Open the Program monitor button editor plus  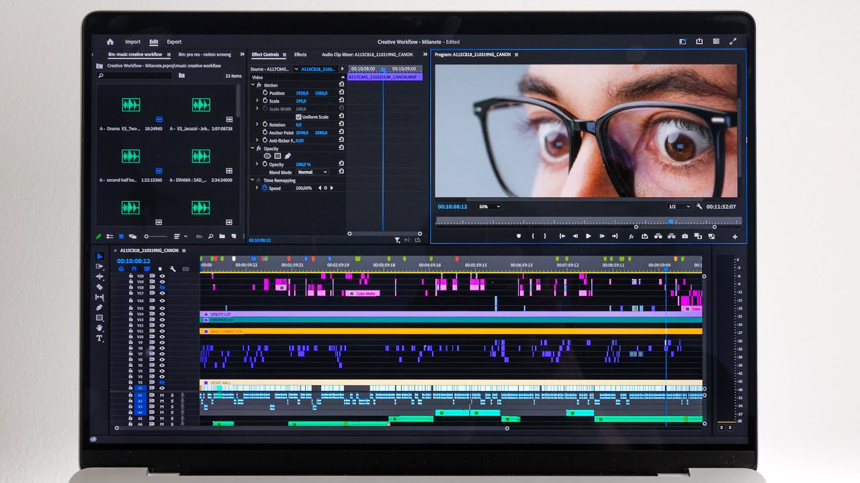click(735, 237)
